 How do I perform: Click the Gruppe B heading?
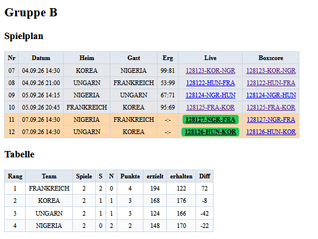point(31,13)
